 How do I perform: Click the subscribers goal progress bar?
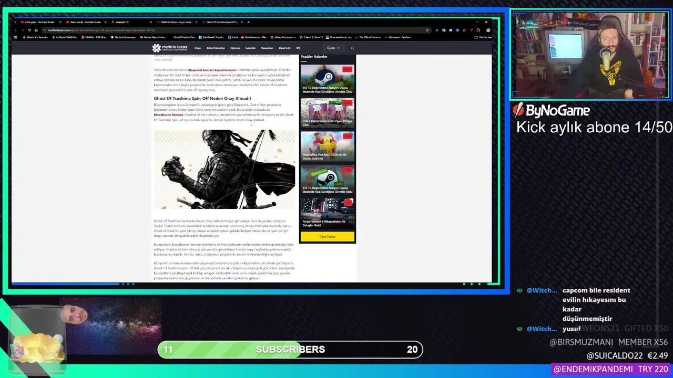(290, 350)
